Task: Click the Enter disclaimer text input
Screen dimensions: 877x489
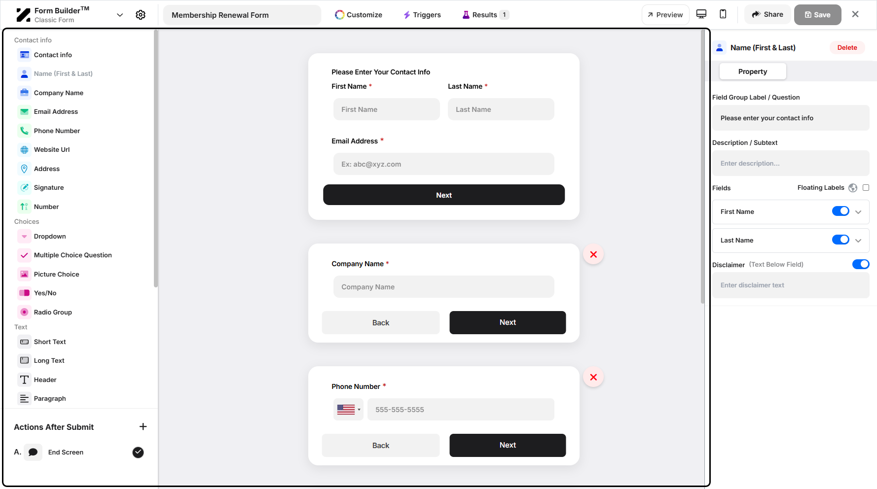Action: click(791, 285)
